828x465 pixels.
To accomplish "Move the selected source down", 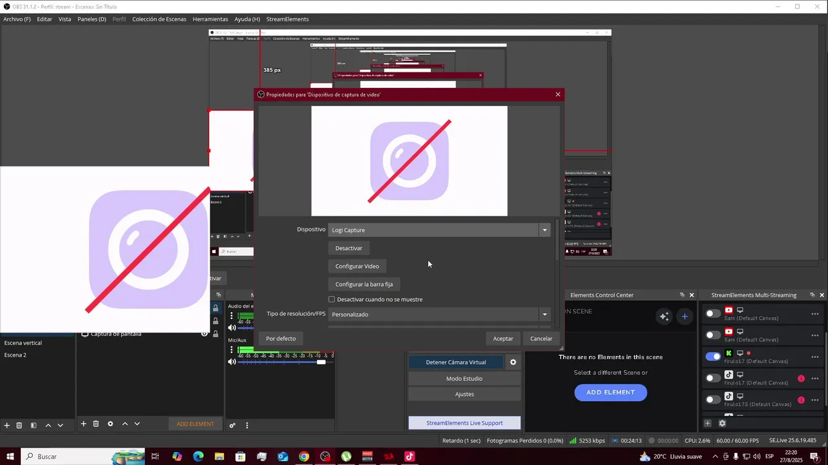I will [x=136, y=424].
